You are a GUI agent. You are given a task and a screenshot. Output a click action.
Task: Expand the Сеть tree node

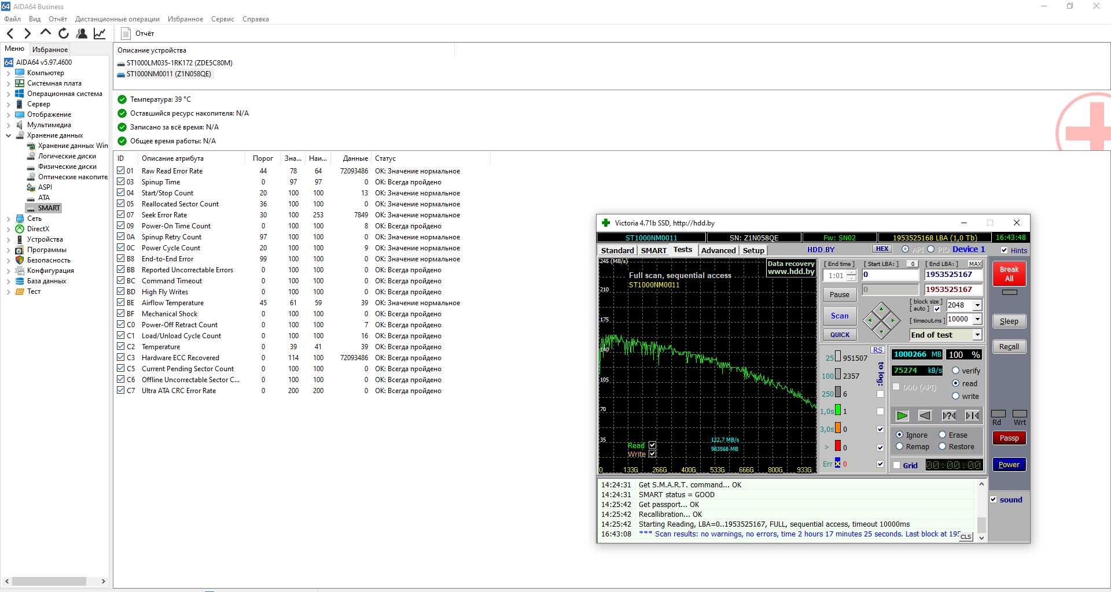[8, 219]
